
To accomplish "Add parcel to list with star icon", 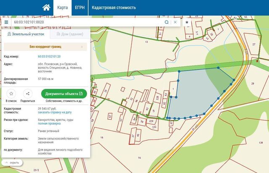I will coord(11,94).
